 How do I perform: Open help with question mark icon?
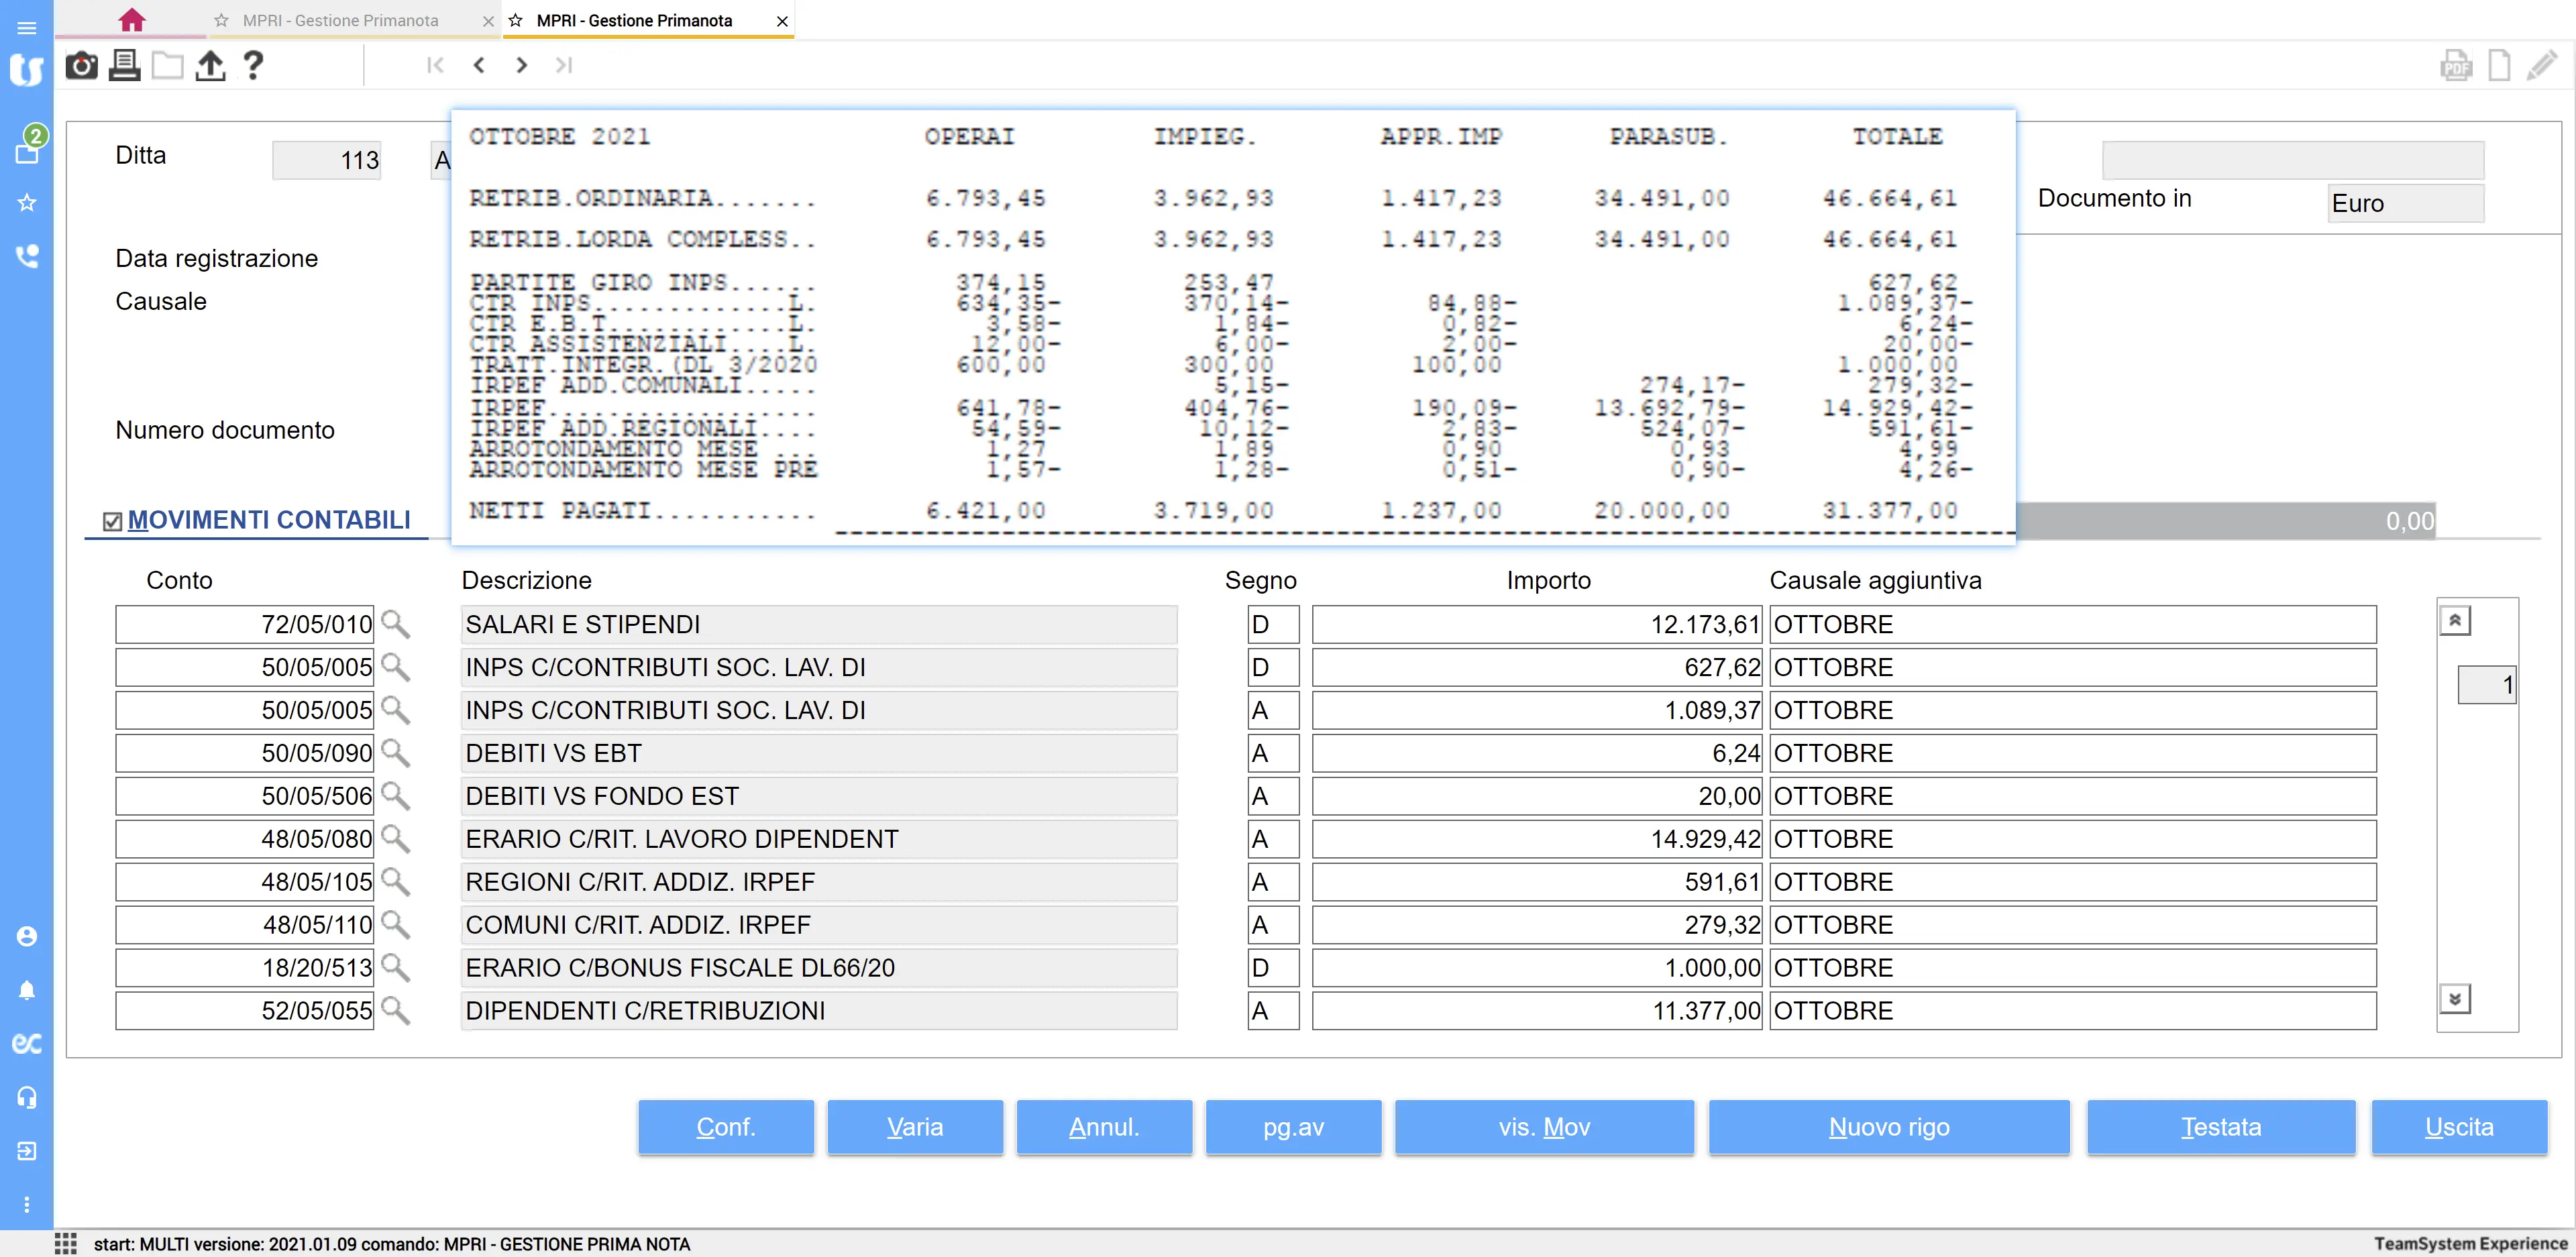coord(253,66)
